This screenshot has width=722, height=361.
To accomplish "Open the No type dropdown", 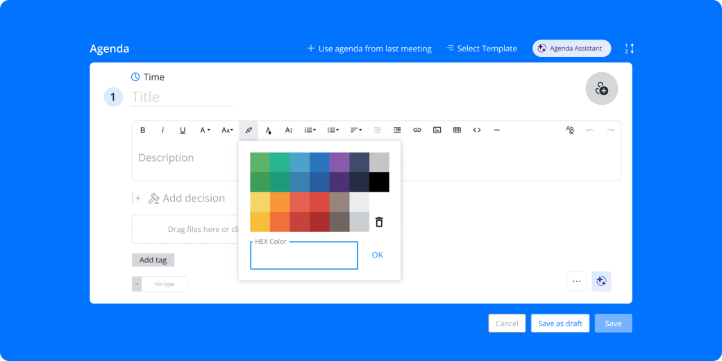I will 160,284.
